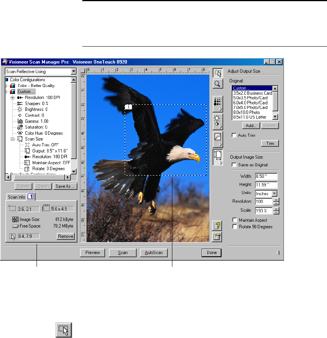This screenshot has width=327, height=338.
Task: Select Rotate: 0 Degrees tree item
Action: point(48,169)
